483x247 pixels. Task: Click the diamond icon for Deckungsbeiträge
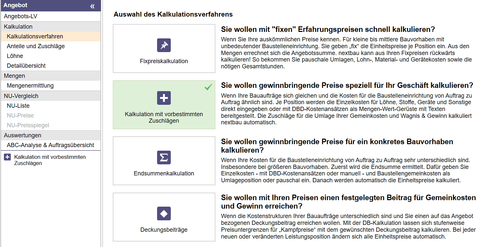[164, 213]
